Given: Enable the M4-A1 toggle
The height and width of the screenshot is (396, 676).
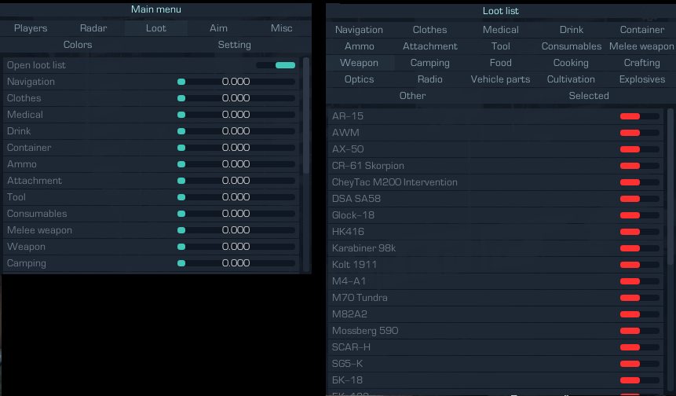Looking at the screenshot, I should tap(639, 281).
